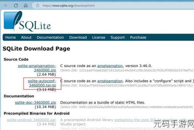
Task: Open the About menu item
Action: (x=26, y=37)
